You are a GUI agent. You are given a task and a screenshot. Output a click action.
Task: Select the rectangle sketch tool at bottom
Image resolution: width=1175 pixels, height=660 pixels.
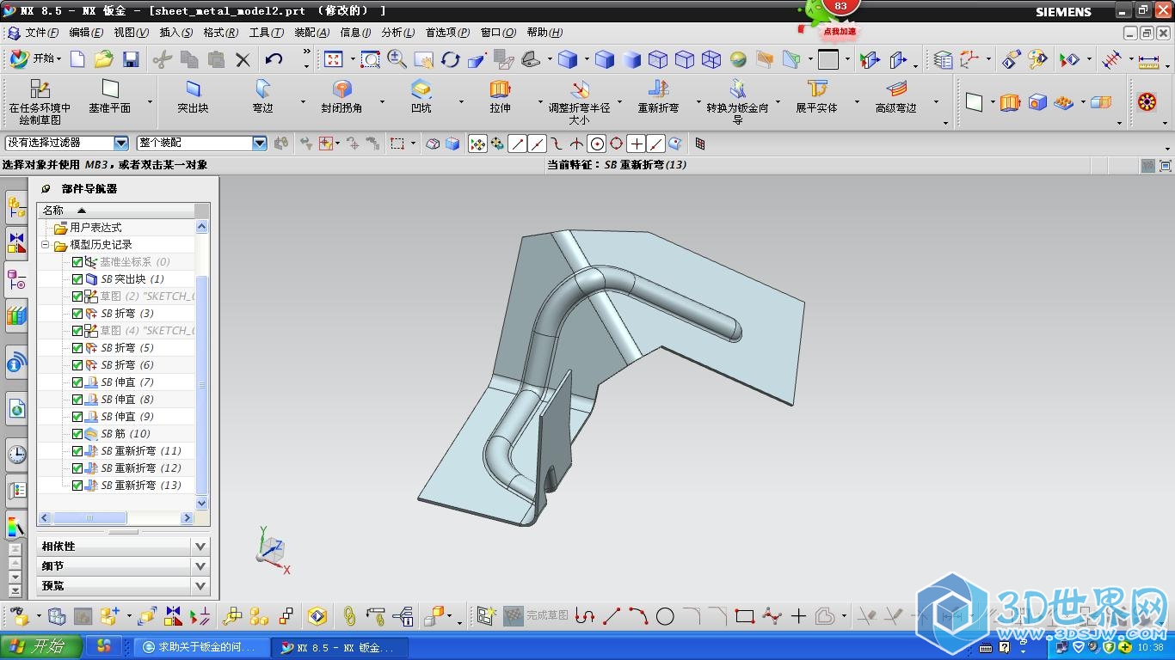(745, 616)
